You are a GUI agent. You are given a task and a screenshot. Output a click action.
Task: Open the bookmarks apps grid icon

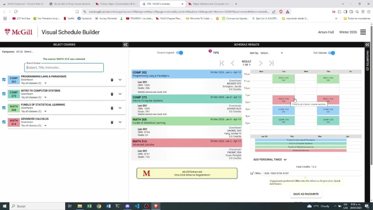(x=5, y=18)
